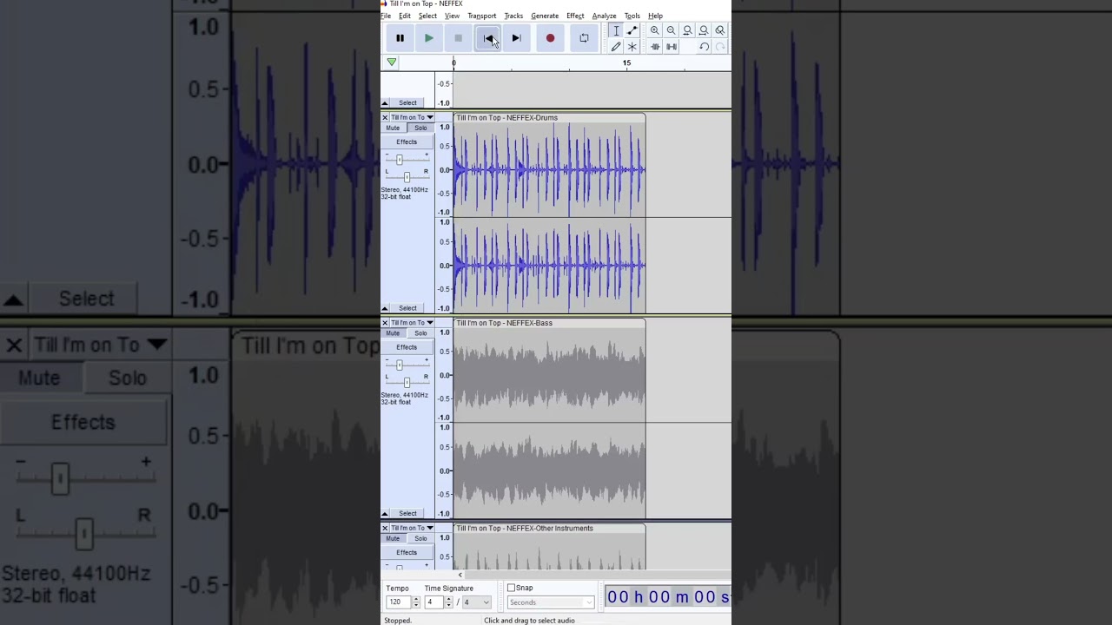Open the Generate menu
The width and height of the screenshot is (1112, 625).
(545, 16)
